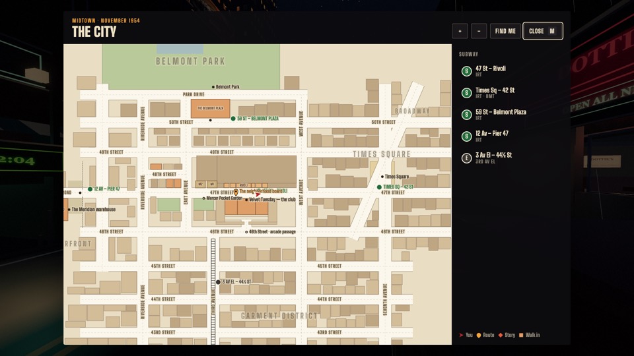Click the Rivoli building label on map
The image size is (634, 356).
pos(244,185)
